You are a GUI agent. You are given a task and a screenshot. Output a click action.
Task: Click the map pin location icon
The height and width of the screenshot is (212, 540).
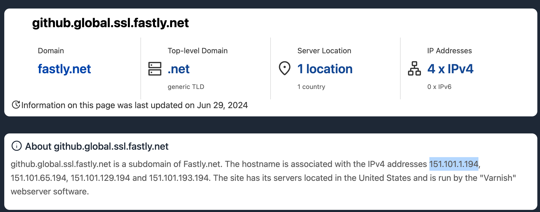click(x=284, y=68)
